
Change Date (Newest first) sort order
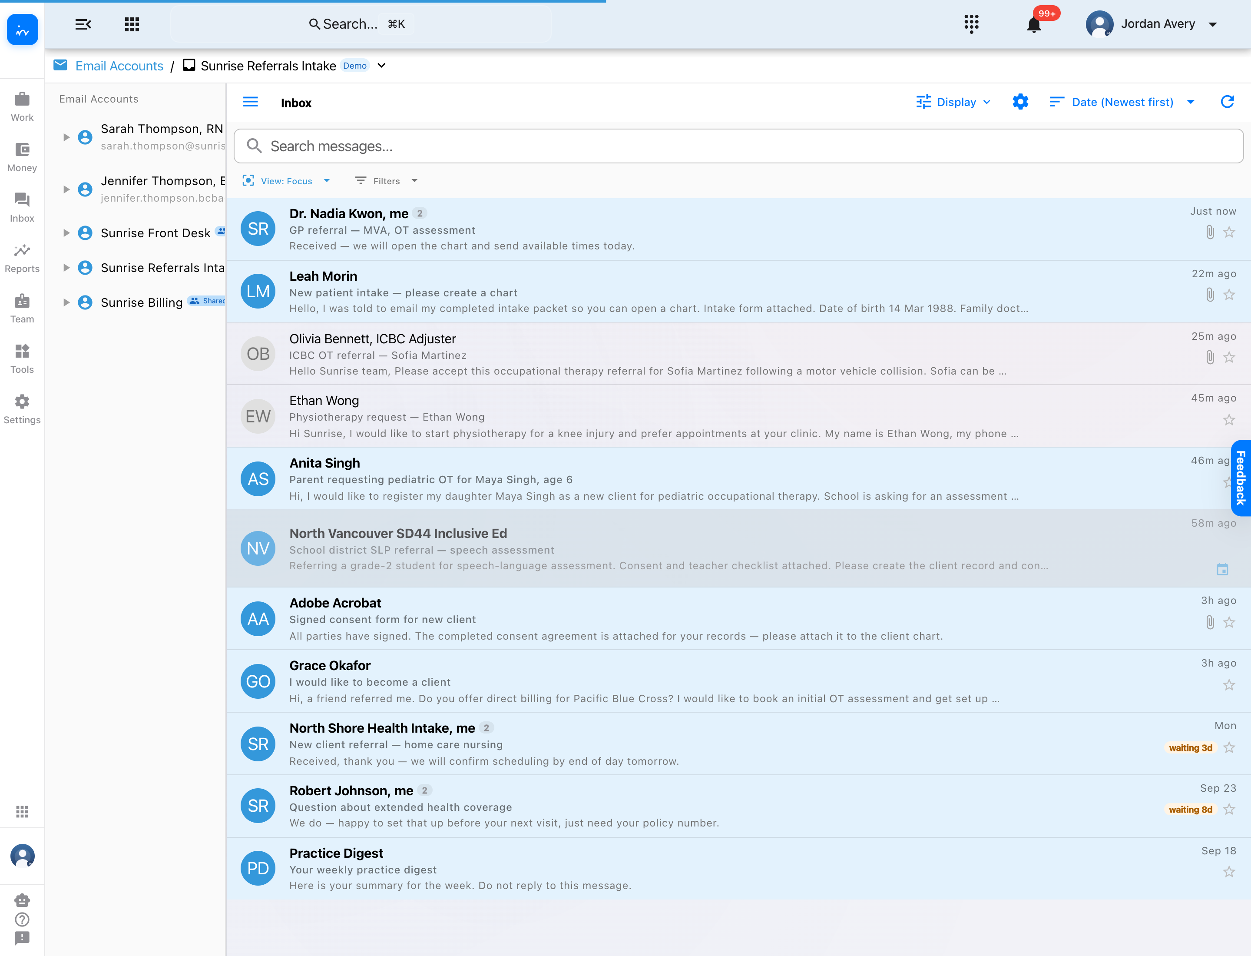pyautogui.click(x=1122, y=102)
